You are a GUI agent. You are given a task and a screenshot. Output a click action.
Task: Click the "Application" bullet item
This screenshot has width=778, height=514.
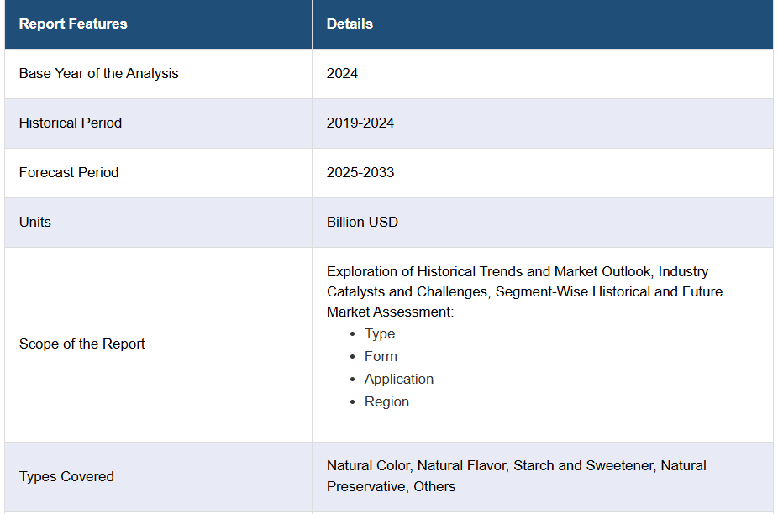tap(399, 380)
